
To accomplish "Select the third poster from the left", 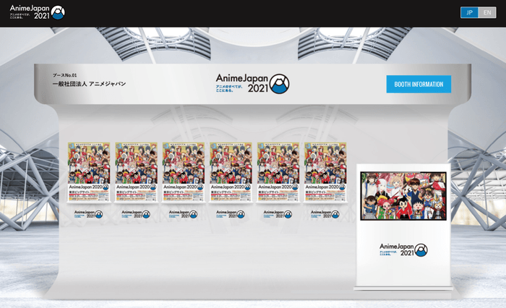I will click(184, 172).
